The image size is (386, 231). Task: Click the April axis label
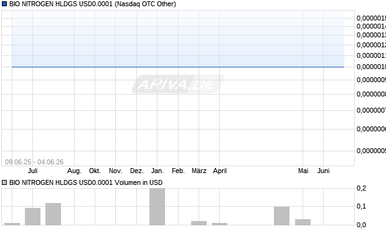220,171
